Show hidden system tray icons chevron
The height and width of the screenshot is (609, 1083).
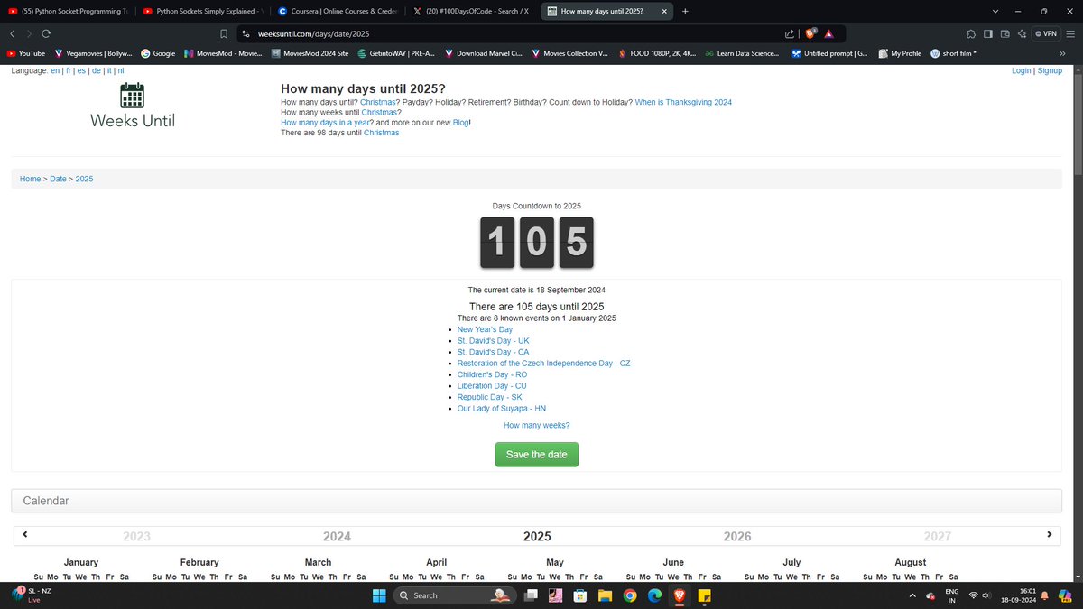912,595
